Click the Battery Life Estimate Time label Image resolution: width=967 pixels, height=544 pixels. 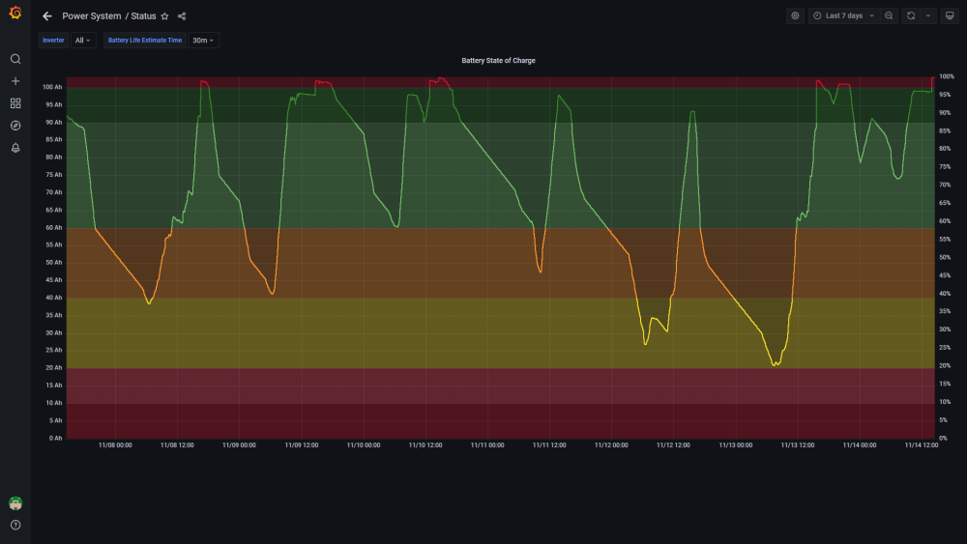(x=145, y=40)
